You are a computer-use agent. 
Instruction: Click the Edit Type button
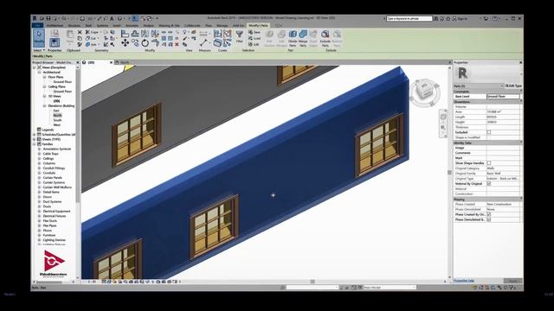513,86
